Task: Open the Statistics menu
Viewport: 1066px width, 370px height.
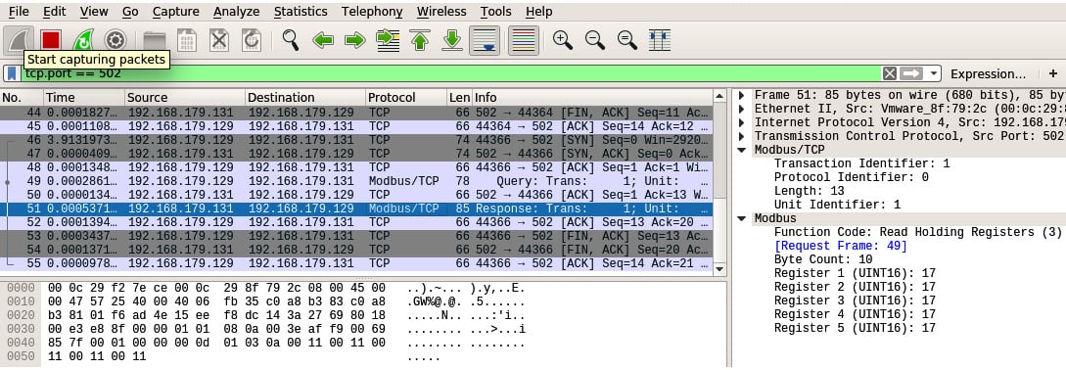Action: tap(301, 12)
